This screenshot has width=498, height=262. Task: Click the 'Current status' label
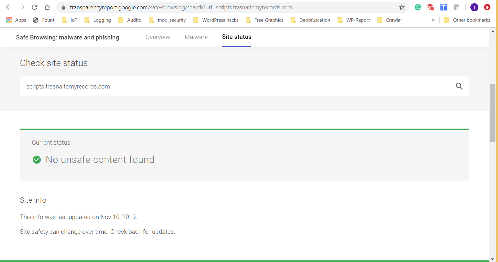click(x=51, y=143)
